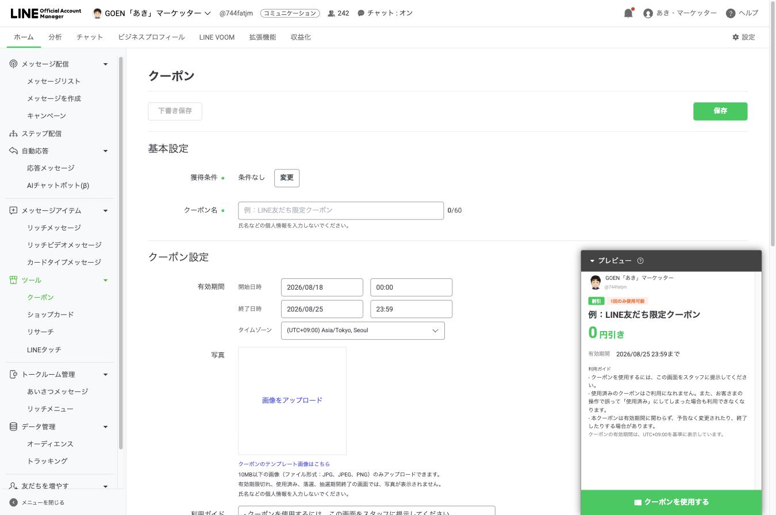Viewport: 776px width, 515px height.
Task: Collapse the メッセージ配信 section arrow
Action: click(105, 64)
